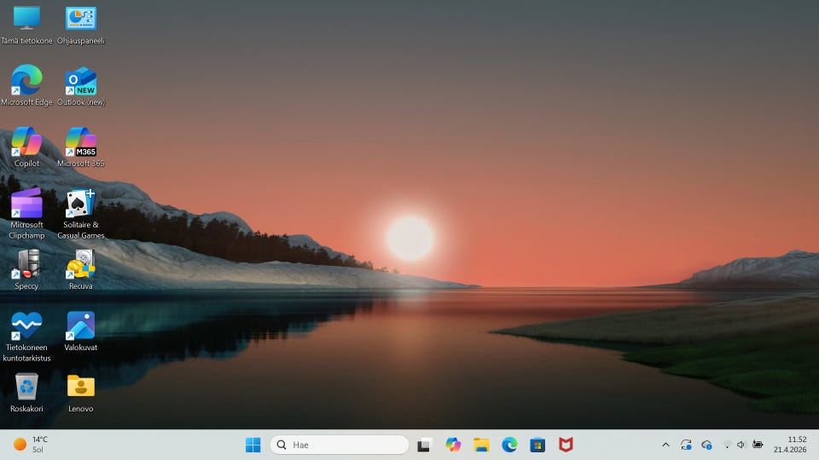Image resolution: width=819 pixels, height=460 pixels.
Task: Click the Tietokoneen kuntotarkistus shortcut
Action: (26, 326)
